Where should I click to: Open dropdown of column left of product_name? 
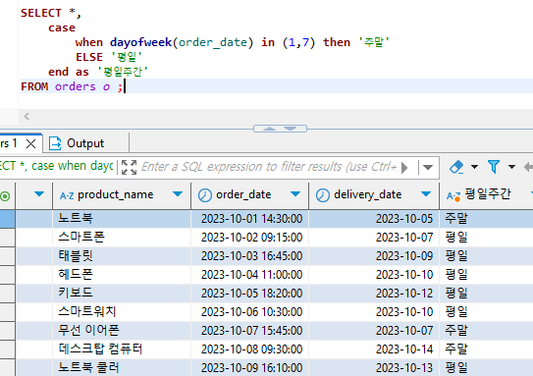[39, 194]
